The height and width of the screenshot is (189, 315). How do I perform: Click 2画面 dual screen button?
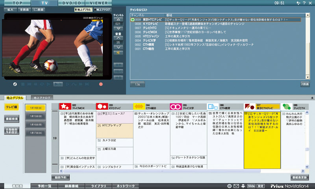[x=305, y=84]
